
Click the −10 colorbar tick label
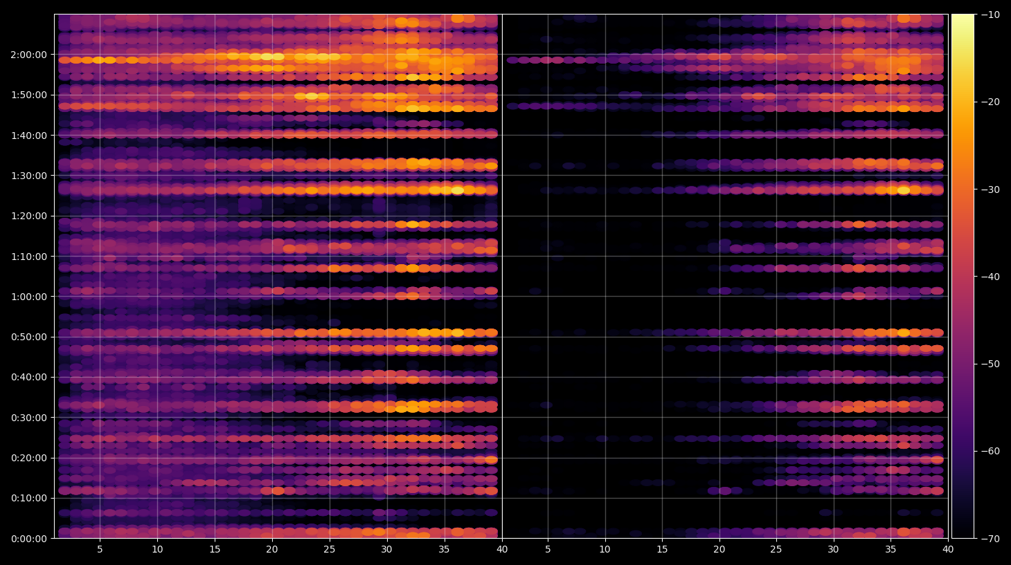990,15
